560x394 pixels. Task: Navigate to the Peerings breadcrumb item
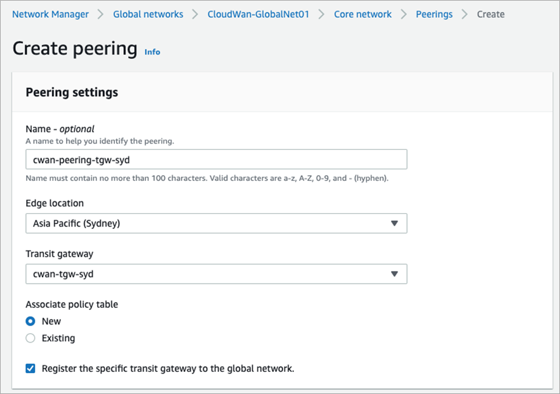pos(434,14)
